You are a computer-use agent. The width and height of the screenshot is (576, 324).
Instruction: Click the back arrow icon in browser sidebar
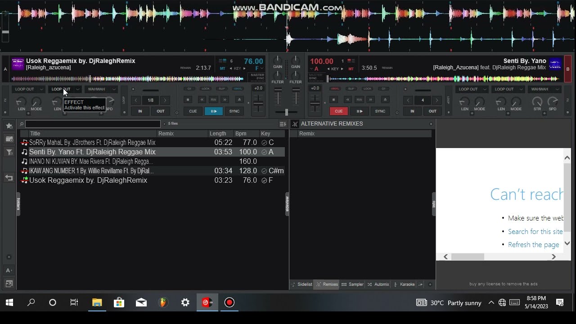coord(9,178)
